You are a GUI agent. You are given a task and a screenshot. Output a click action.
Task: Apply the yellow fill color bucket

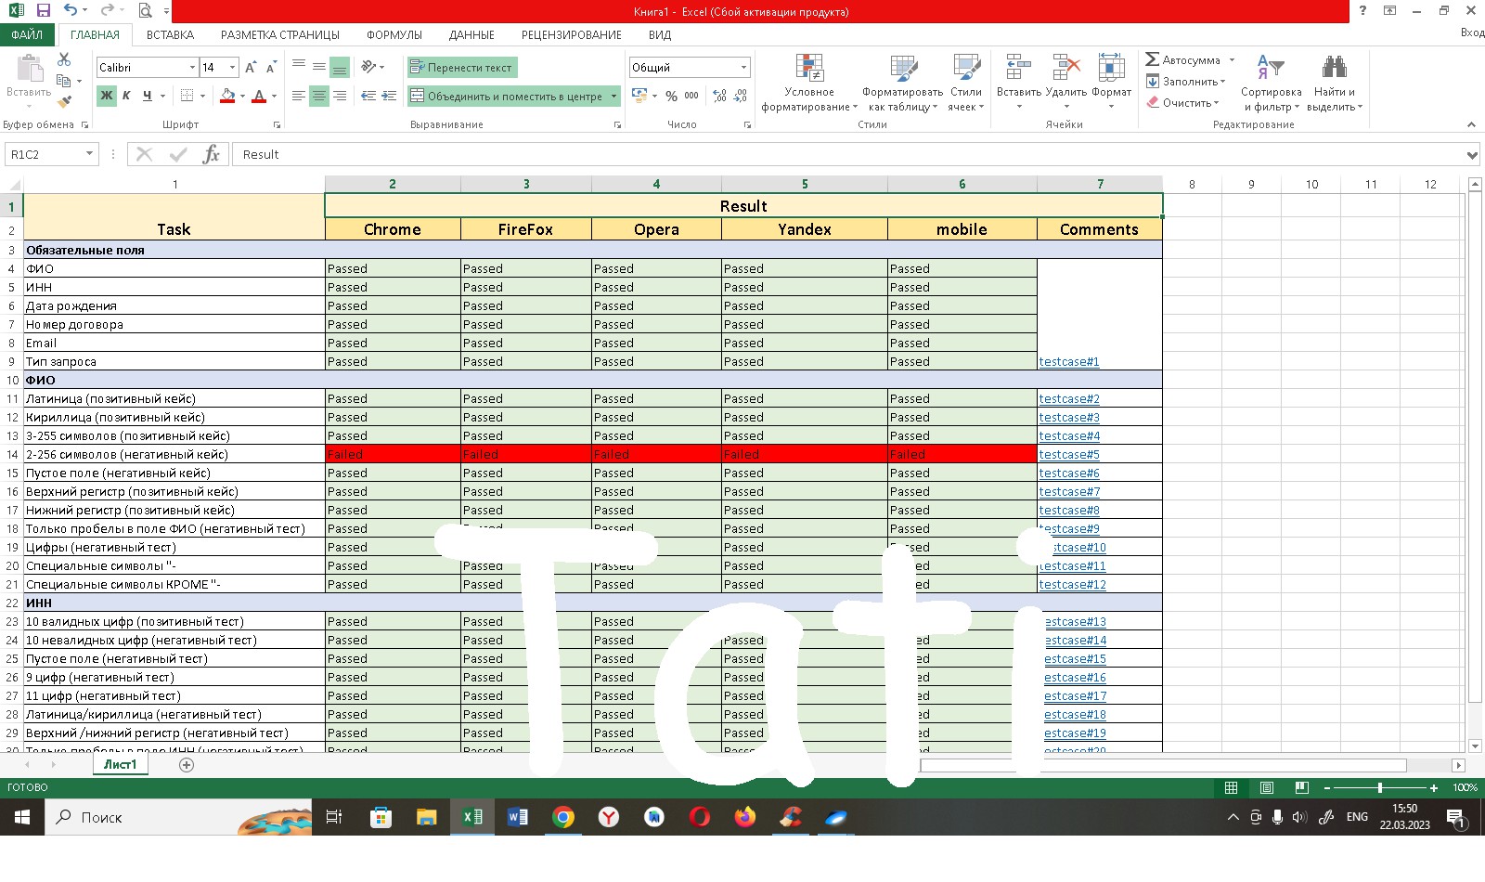(x=228, y=96)
